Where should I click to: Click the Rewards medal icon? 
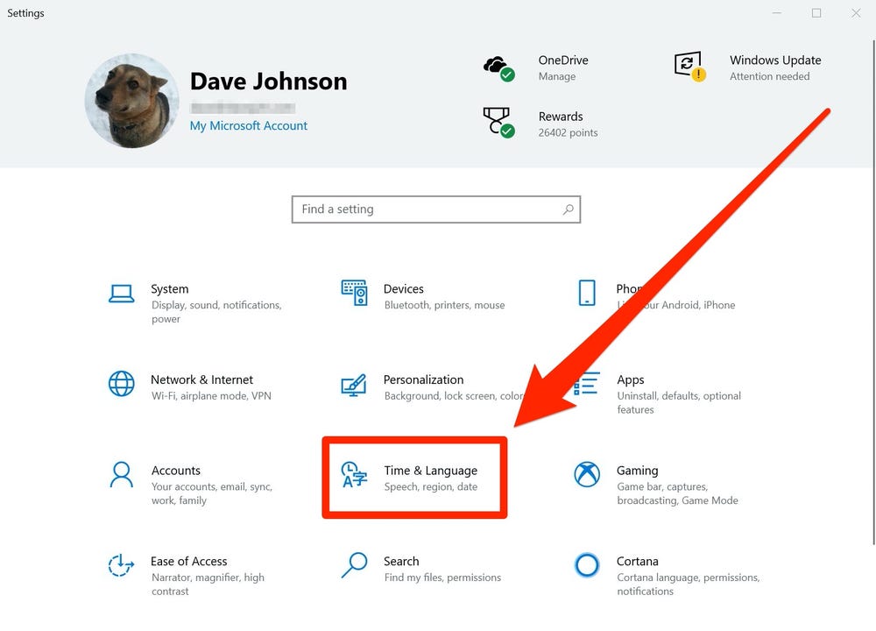pos(498,123)
